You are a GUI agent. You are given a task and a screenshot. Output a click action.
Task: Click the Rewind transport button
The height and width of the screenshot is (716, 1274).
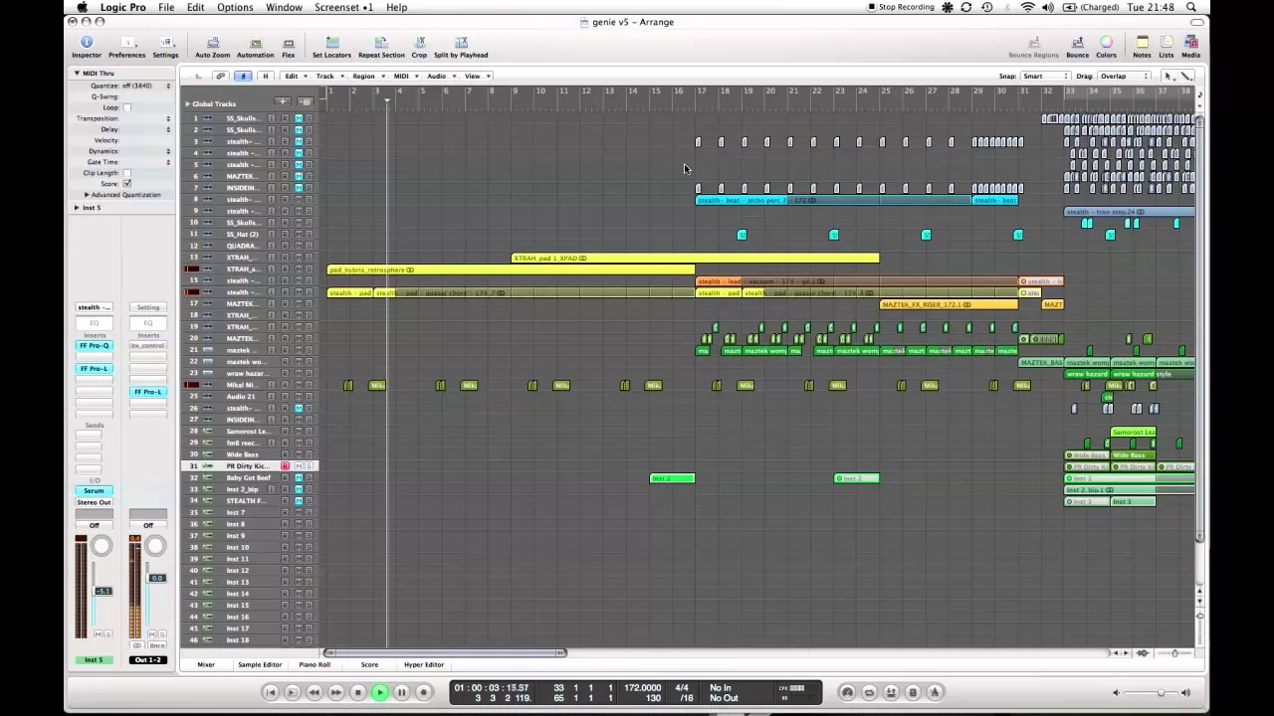click(314, 692)
